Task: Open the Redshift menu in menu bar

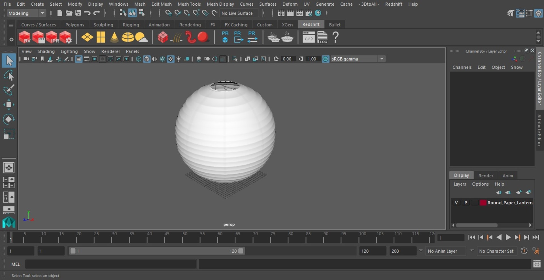Action: 394,4
